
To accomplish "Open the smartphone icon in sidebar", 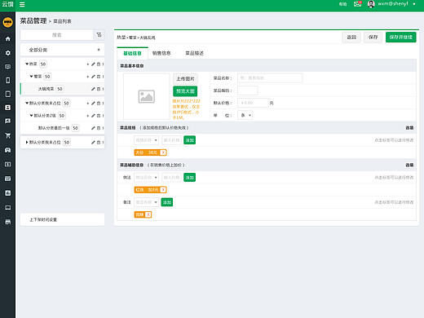I will (x=8, y=80).
